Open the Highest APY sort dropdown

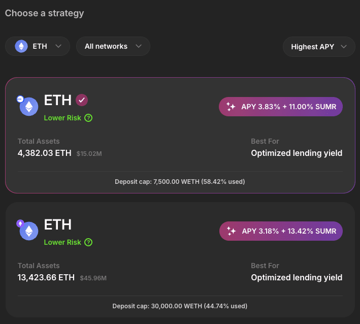click(318, 47)
